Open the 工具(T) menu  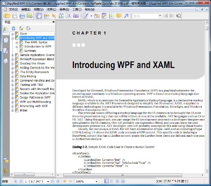click(x=77, y=9)
